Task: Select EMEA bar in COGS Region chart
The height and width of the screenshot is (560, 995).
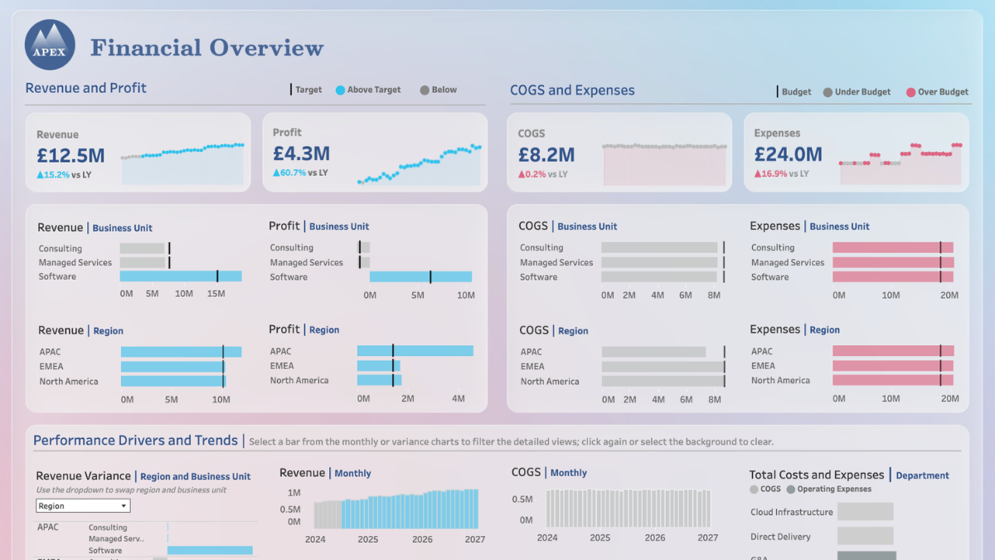Action: point(663,366)
